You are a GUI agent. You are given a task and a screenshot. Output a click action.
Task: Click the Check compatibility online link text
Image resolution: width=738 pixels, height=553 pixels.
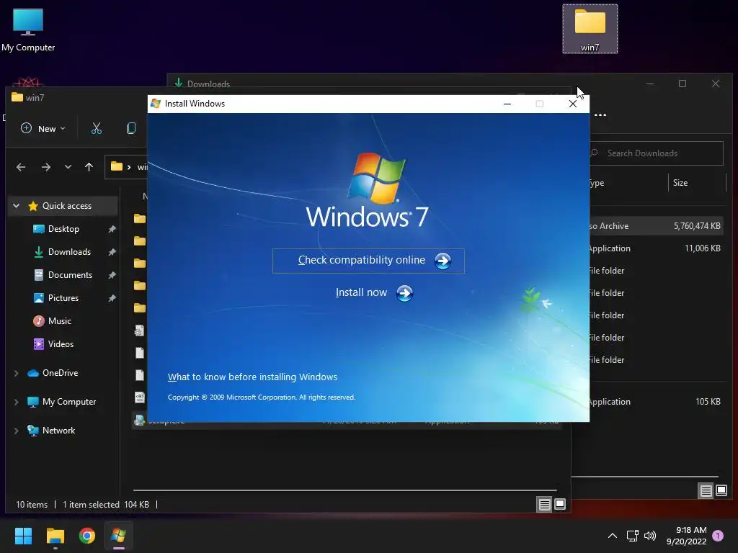[362, 260]
